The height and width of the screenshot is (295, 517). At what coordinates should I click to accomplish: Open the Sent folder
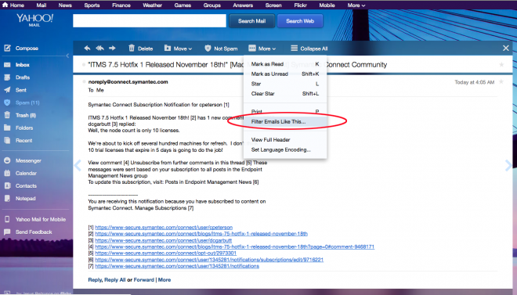click(21, 90)
